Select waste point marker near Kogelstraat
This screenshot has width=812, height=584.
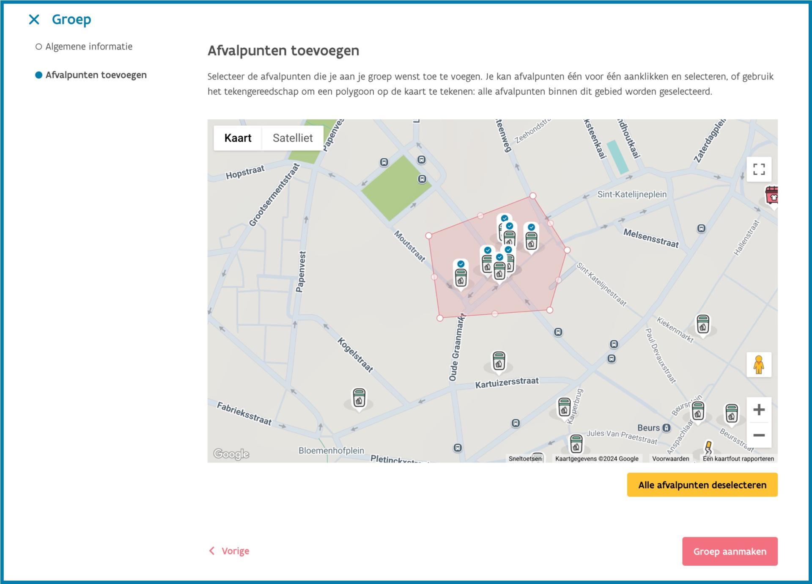click(359, 399)
